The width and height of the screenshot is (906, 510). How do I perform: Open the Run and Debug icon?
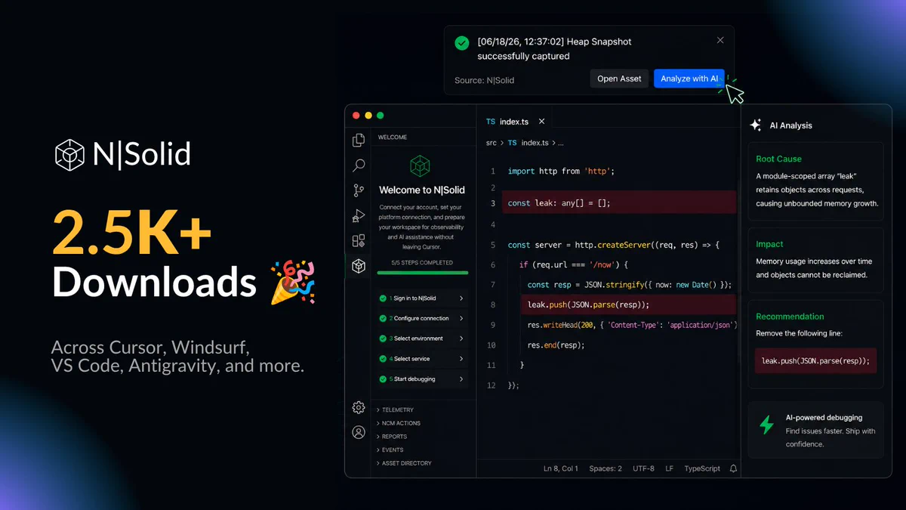click(x=359, y=216)
